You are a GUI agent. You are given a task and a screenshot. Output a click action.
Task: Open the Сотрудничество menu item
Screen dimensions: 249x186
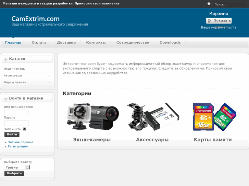click(133, 42)
